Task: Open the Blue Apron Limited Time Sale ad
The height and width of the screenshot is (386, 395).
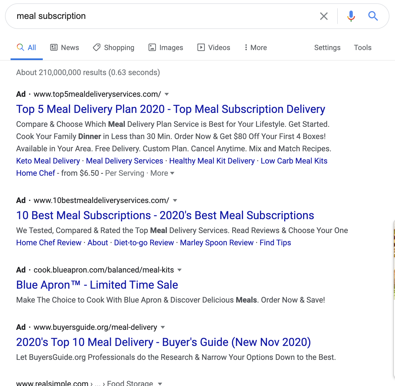Action: [97, 284]
